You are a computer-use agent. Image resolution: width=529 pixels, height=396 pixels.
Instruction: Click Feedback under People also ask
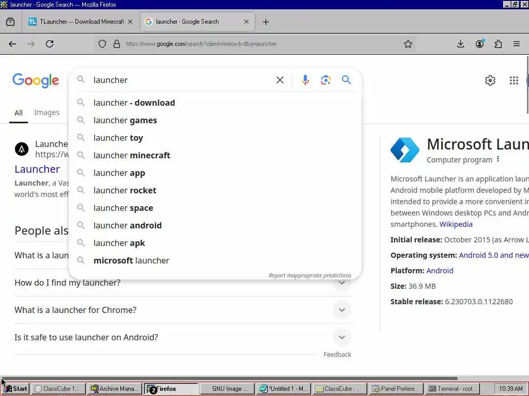click(337, 355)
